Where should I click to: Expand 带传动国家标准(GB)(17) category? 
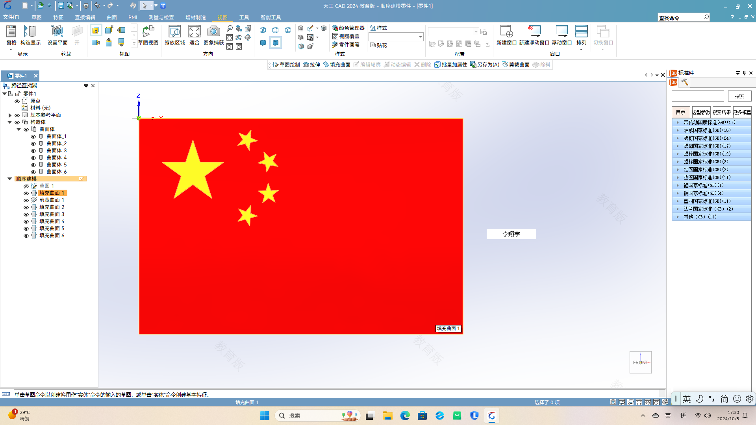point(678,122)
